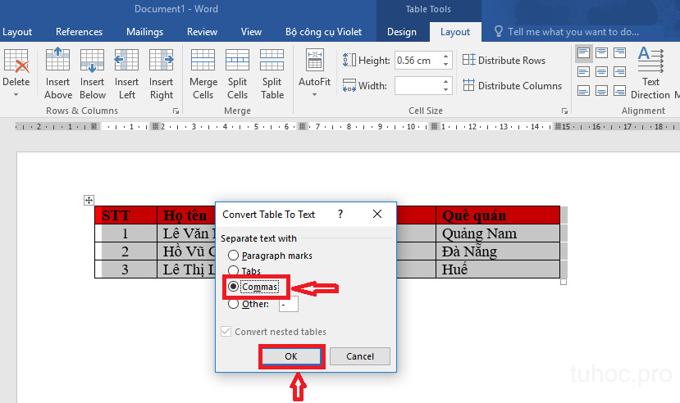This screenshot has width=680, height=403.
Task: Click the Height input field
Action: 418,60
